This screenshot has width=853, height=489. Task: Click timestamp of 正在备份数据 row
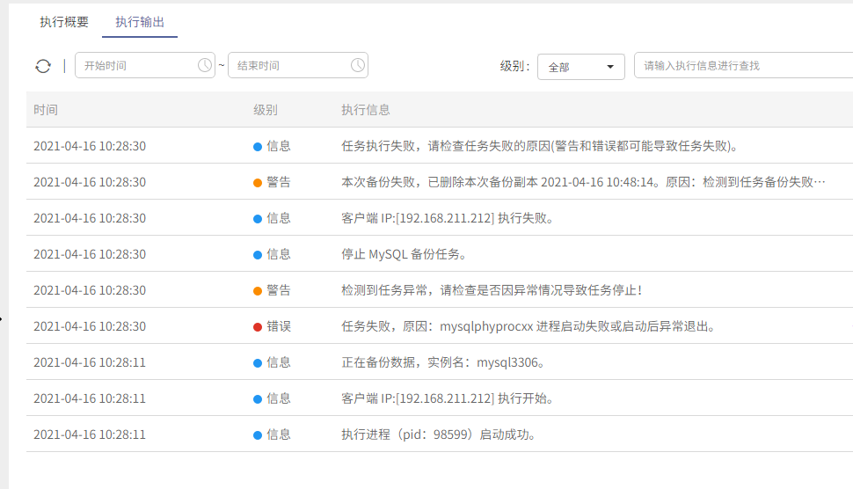point(90,362)
